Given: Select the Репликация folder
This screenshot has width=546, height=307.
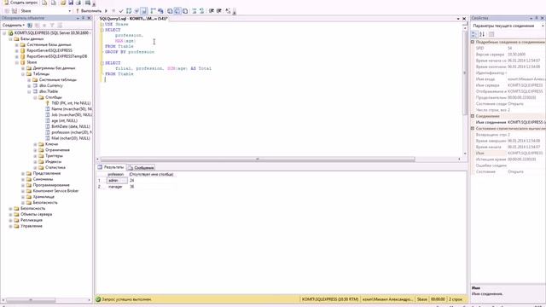Looking at the screenshot, I should [32, 220].
